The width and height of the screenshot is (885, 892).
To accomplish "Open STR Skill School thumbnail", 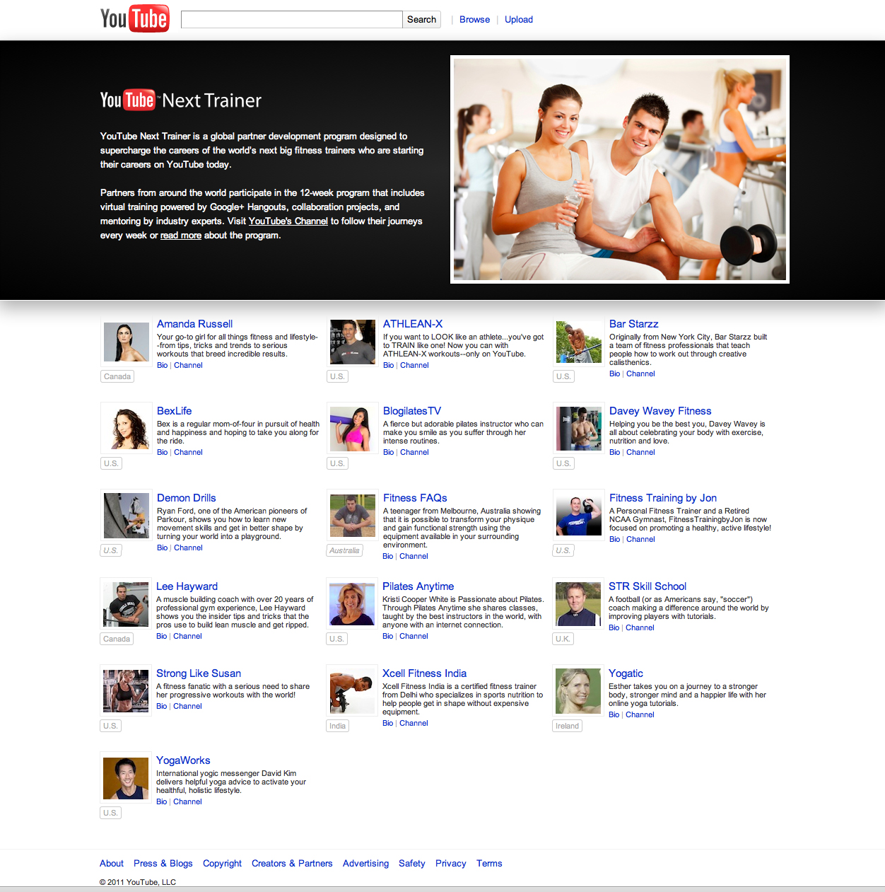I will [578, 605].
